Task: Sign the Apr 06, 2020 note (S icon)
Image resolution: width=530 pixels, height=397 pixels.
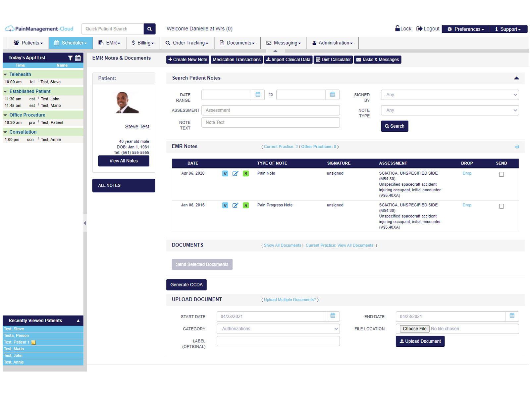Action: (x=246, y=174)
